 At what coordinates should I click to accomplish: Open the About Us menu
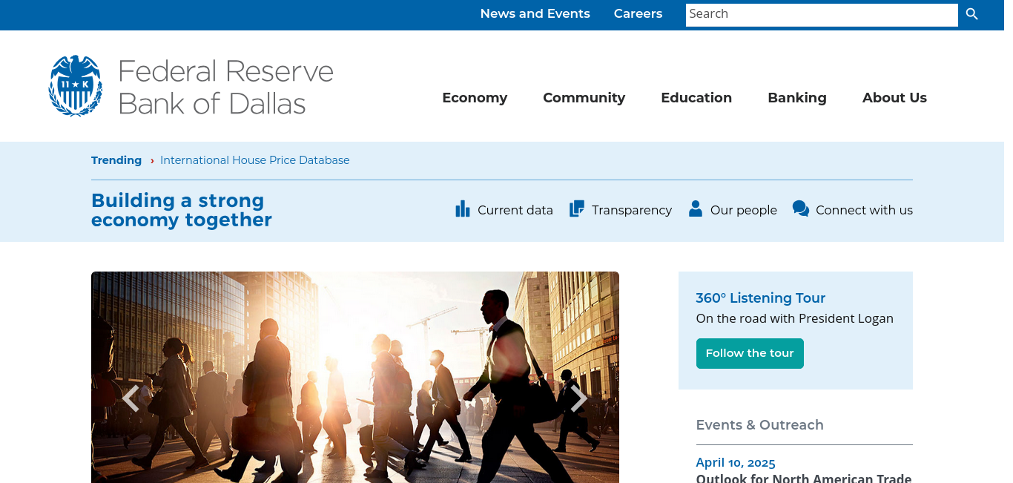[894, 98]
